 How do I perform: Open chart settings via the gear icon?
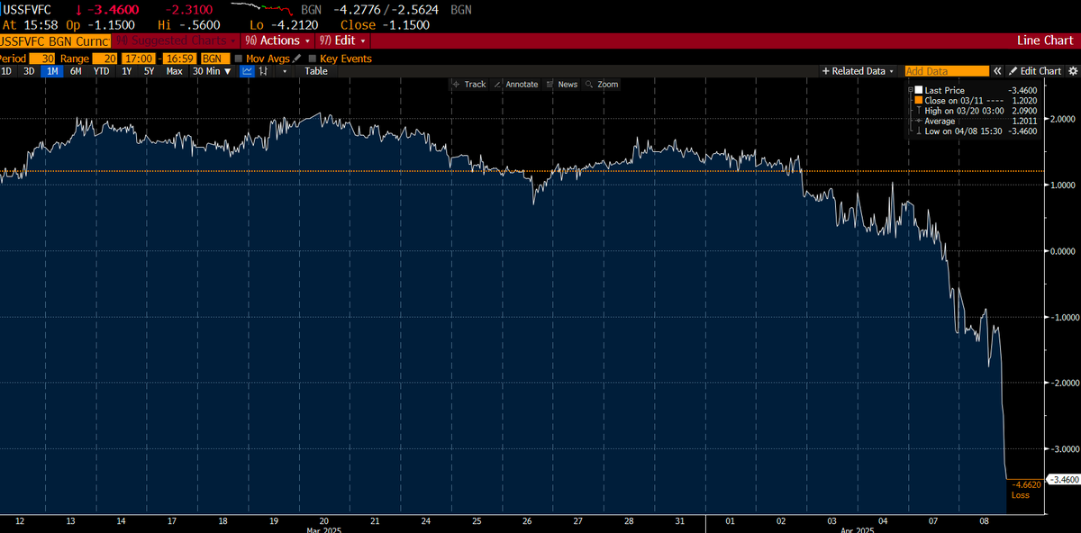tap(1072, 70)
